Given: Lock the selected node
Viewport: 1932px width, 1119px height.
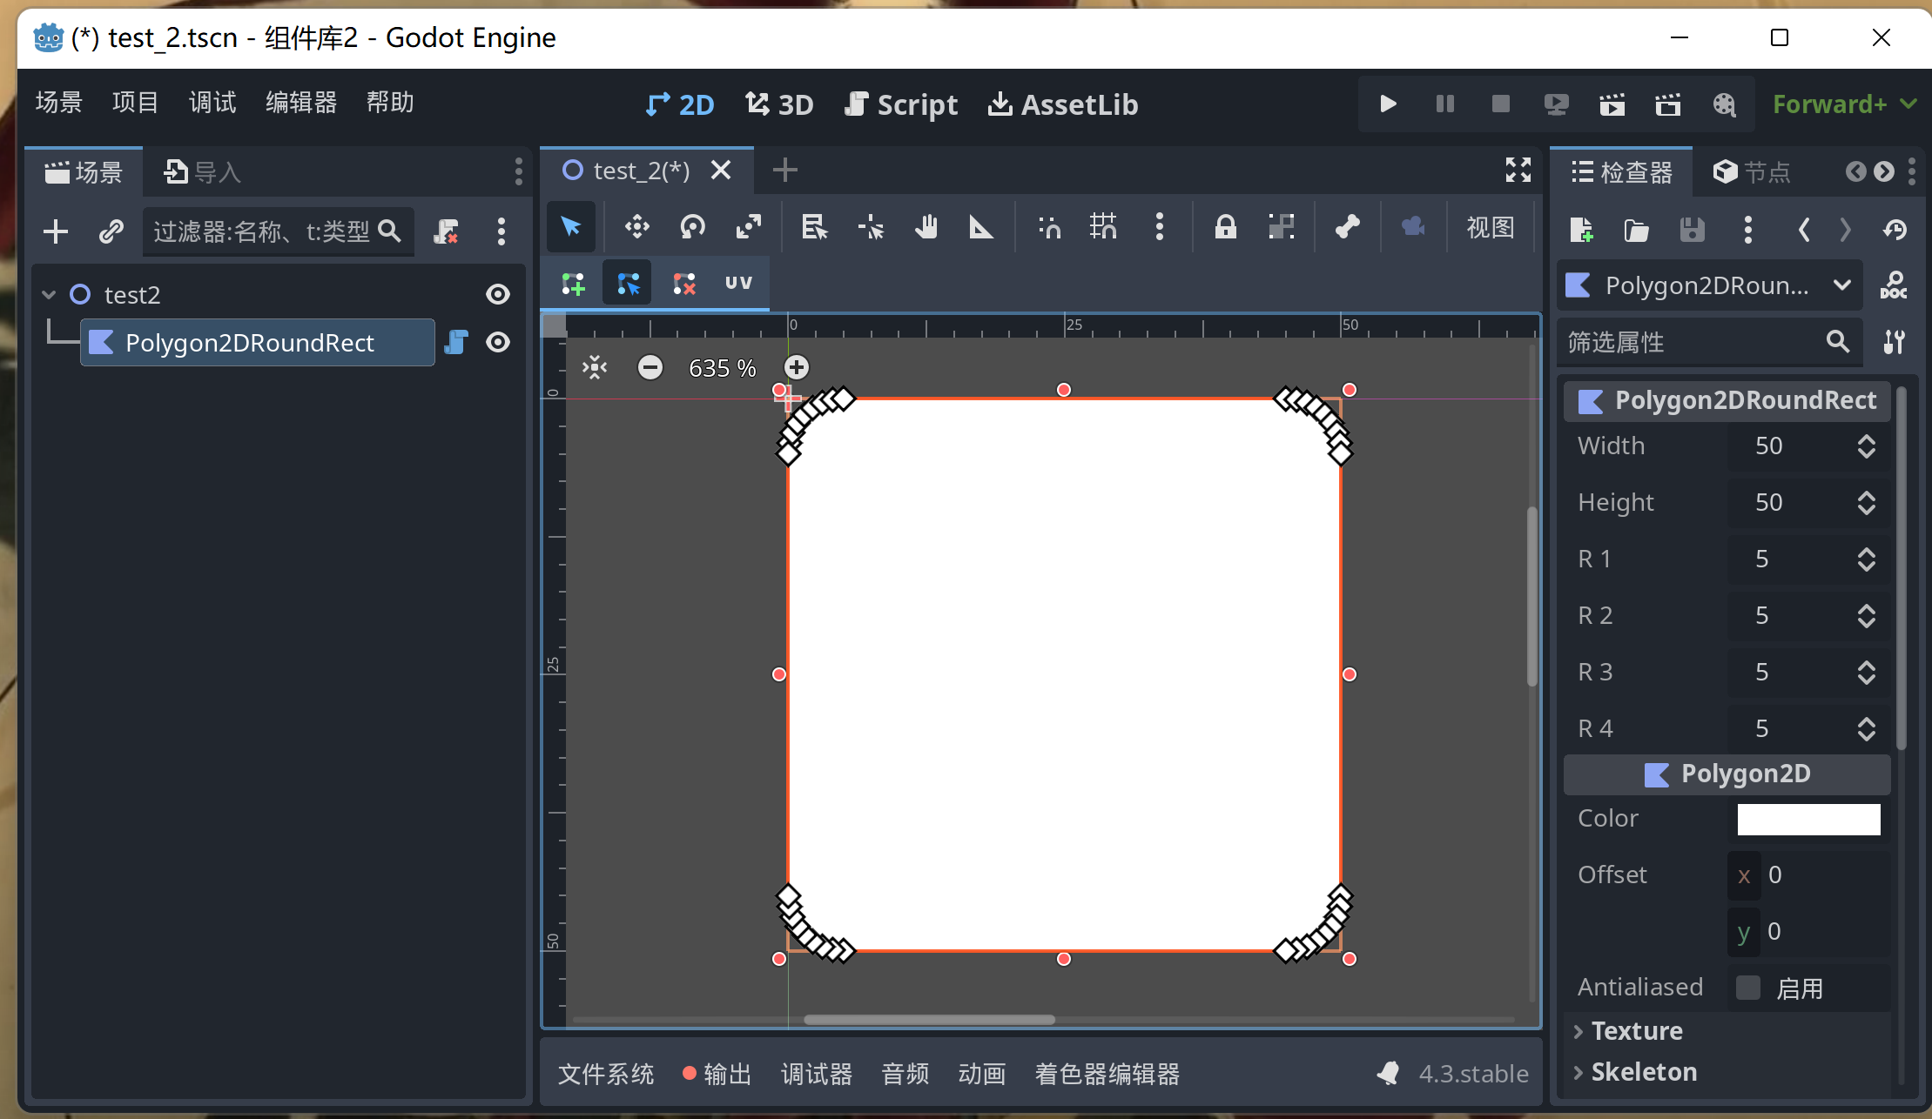Looking at the screenshot, I should [x=1225, y=228].
